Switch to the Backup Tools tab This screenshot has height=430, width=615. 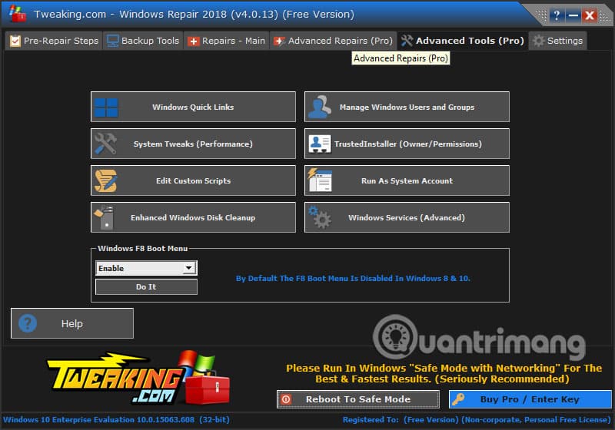(x=143, y=41)
